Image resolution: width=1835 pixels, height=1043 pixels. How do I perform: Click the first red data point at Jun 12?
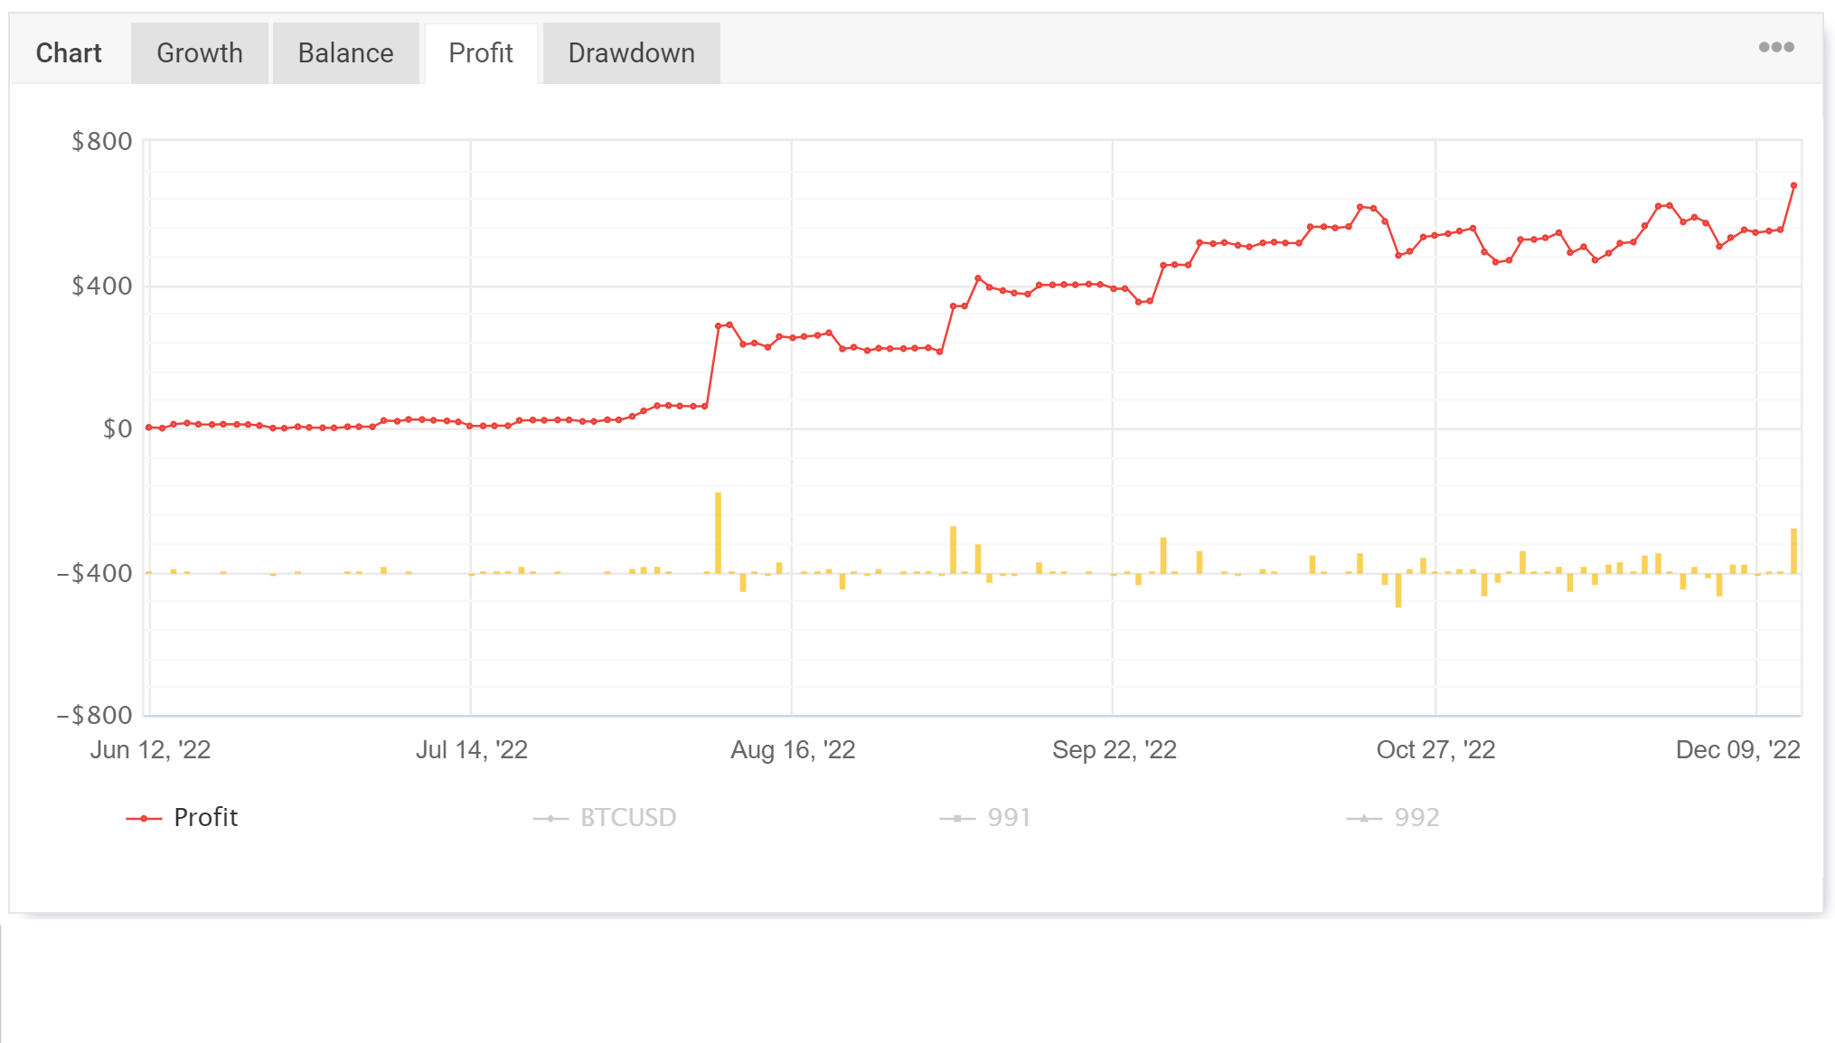149,428
